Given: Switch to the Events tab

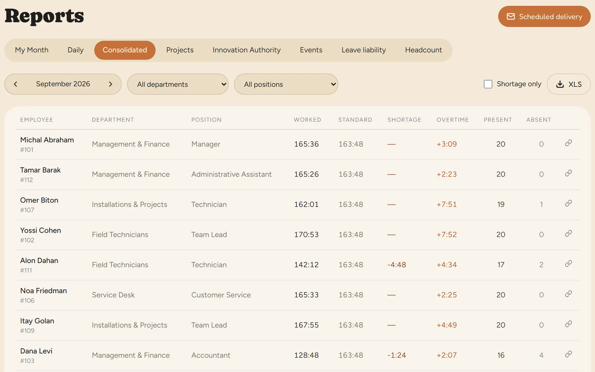Looking at the screenshot, I should pyautogui.click(x=311, y=50).
